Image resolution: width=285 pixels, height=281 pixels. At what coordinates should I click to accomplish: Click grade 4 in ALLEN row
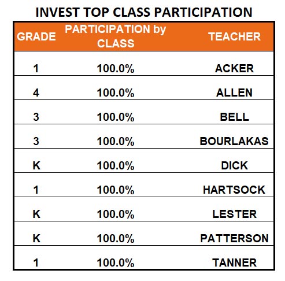pyautogui.click(x=36, y=93)
